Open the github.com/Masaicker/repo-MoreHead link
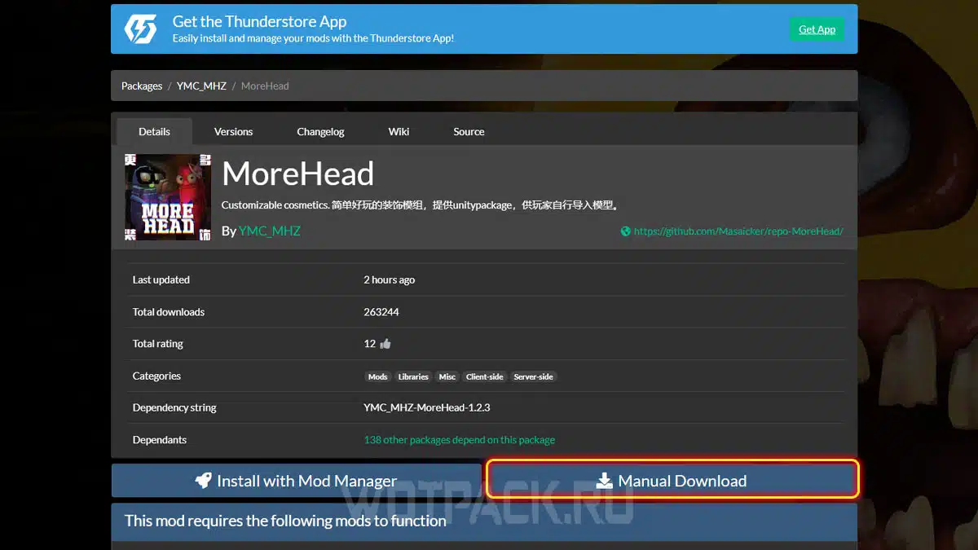The height and width of the screenshot is (550, 978). [x=738, y=231]
